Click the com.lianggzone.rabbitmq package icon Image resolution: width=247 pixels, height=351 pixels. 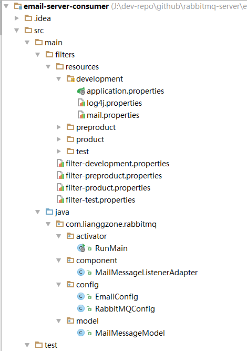click(60, 224)
